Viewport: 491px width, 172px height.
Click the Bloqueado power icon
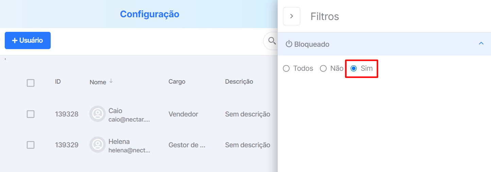point(289,44)
